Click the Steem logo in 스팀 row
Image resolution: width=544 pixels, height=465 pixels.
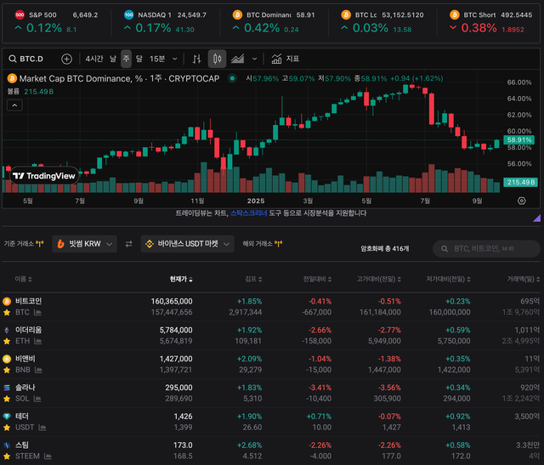tap(7, 445)
